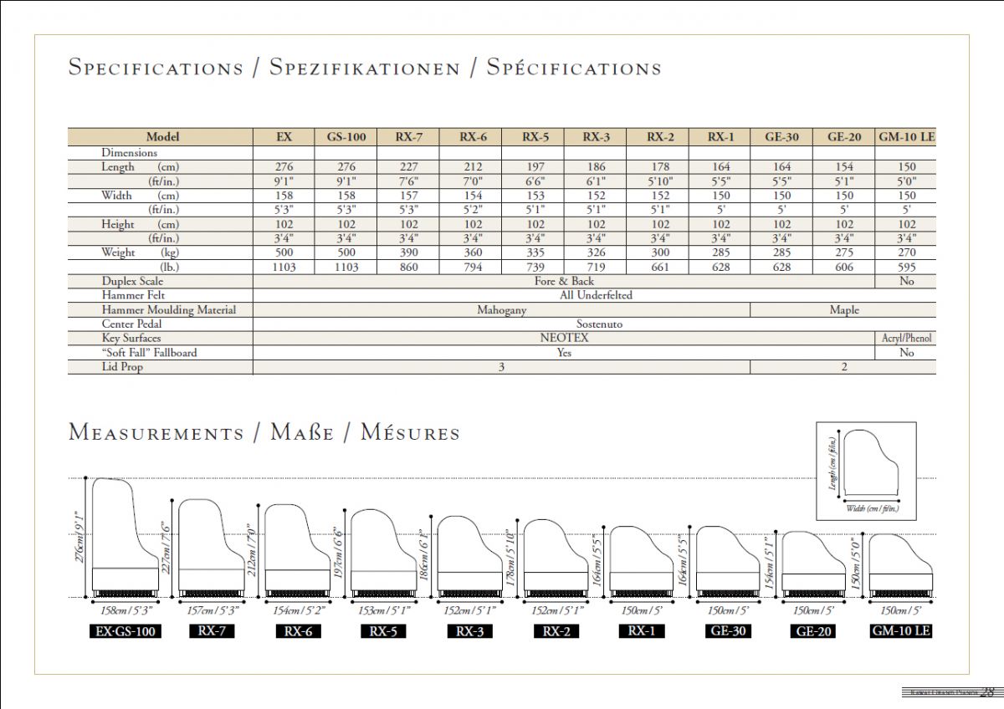Click the Center Pedal row label
Viewport: 1004px width, 709px height.
tap(132, 324)
